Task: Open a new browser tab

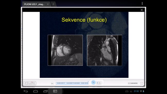Action: tap(53, 4)
